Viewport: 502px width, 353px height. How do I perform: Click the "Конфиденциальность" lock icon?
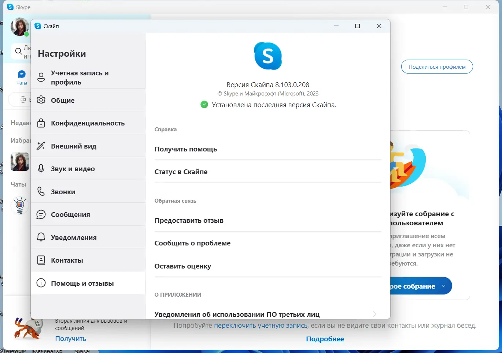pos(41,123)
